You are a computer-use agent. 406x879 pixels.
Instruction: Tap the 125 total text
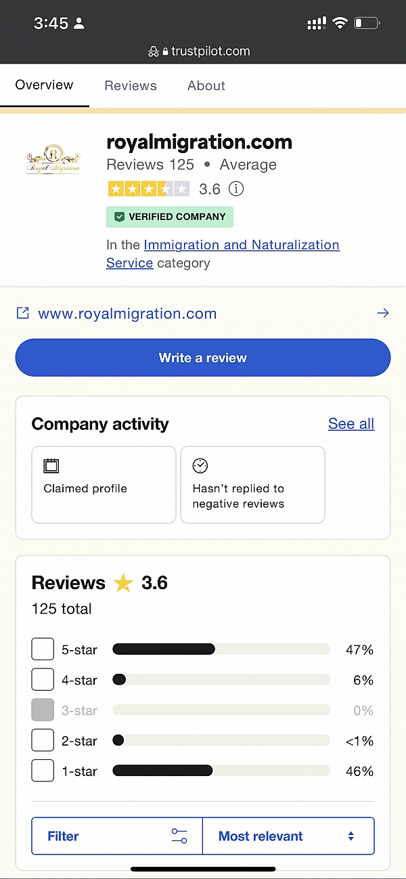62,609
